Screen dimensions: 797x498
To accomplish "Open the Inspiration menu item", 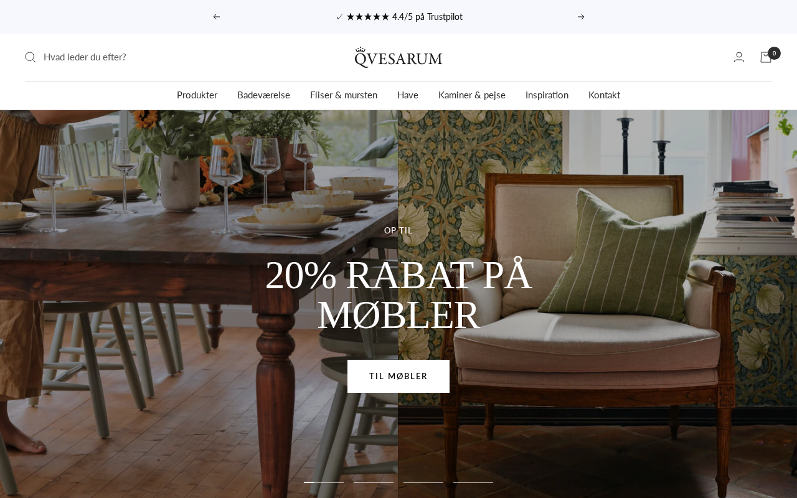I will point(547,95).
